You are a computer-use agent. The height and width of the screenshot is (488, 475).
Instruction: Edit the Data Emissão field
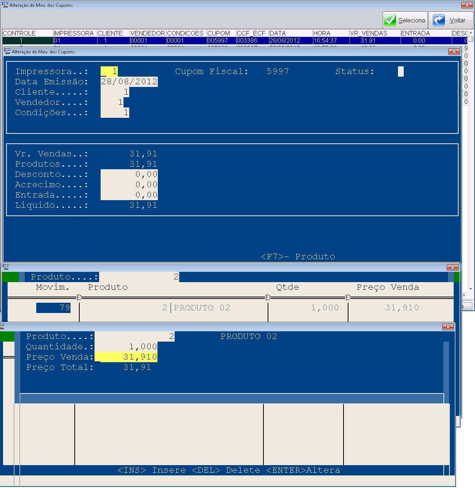pyautogui.click(x=129, y=82)
